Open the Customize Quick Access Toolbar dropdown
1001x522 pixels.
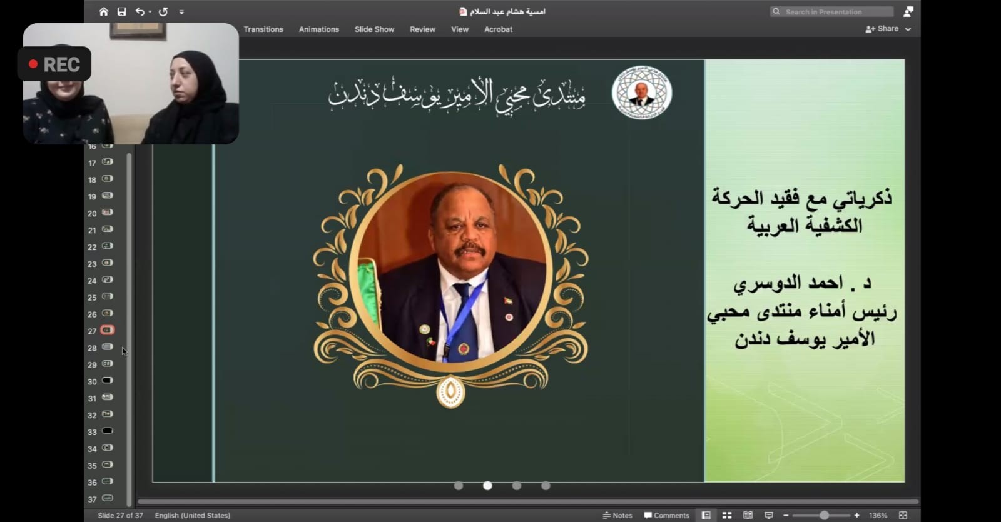(x=181, y=12)
